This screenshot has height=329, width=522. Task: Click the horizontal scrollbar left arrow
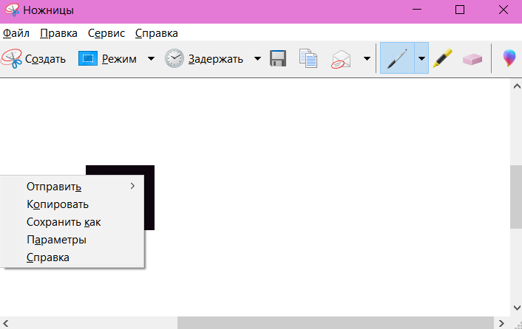point(6,323)
